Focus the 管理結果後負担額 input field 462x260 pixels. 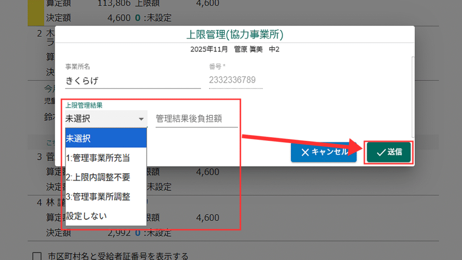click(x=196, y=119)
